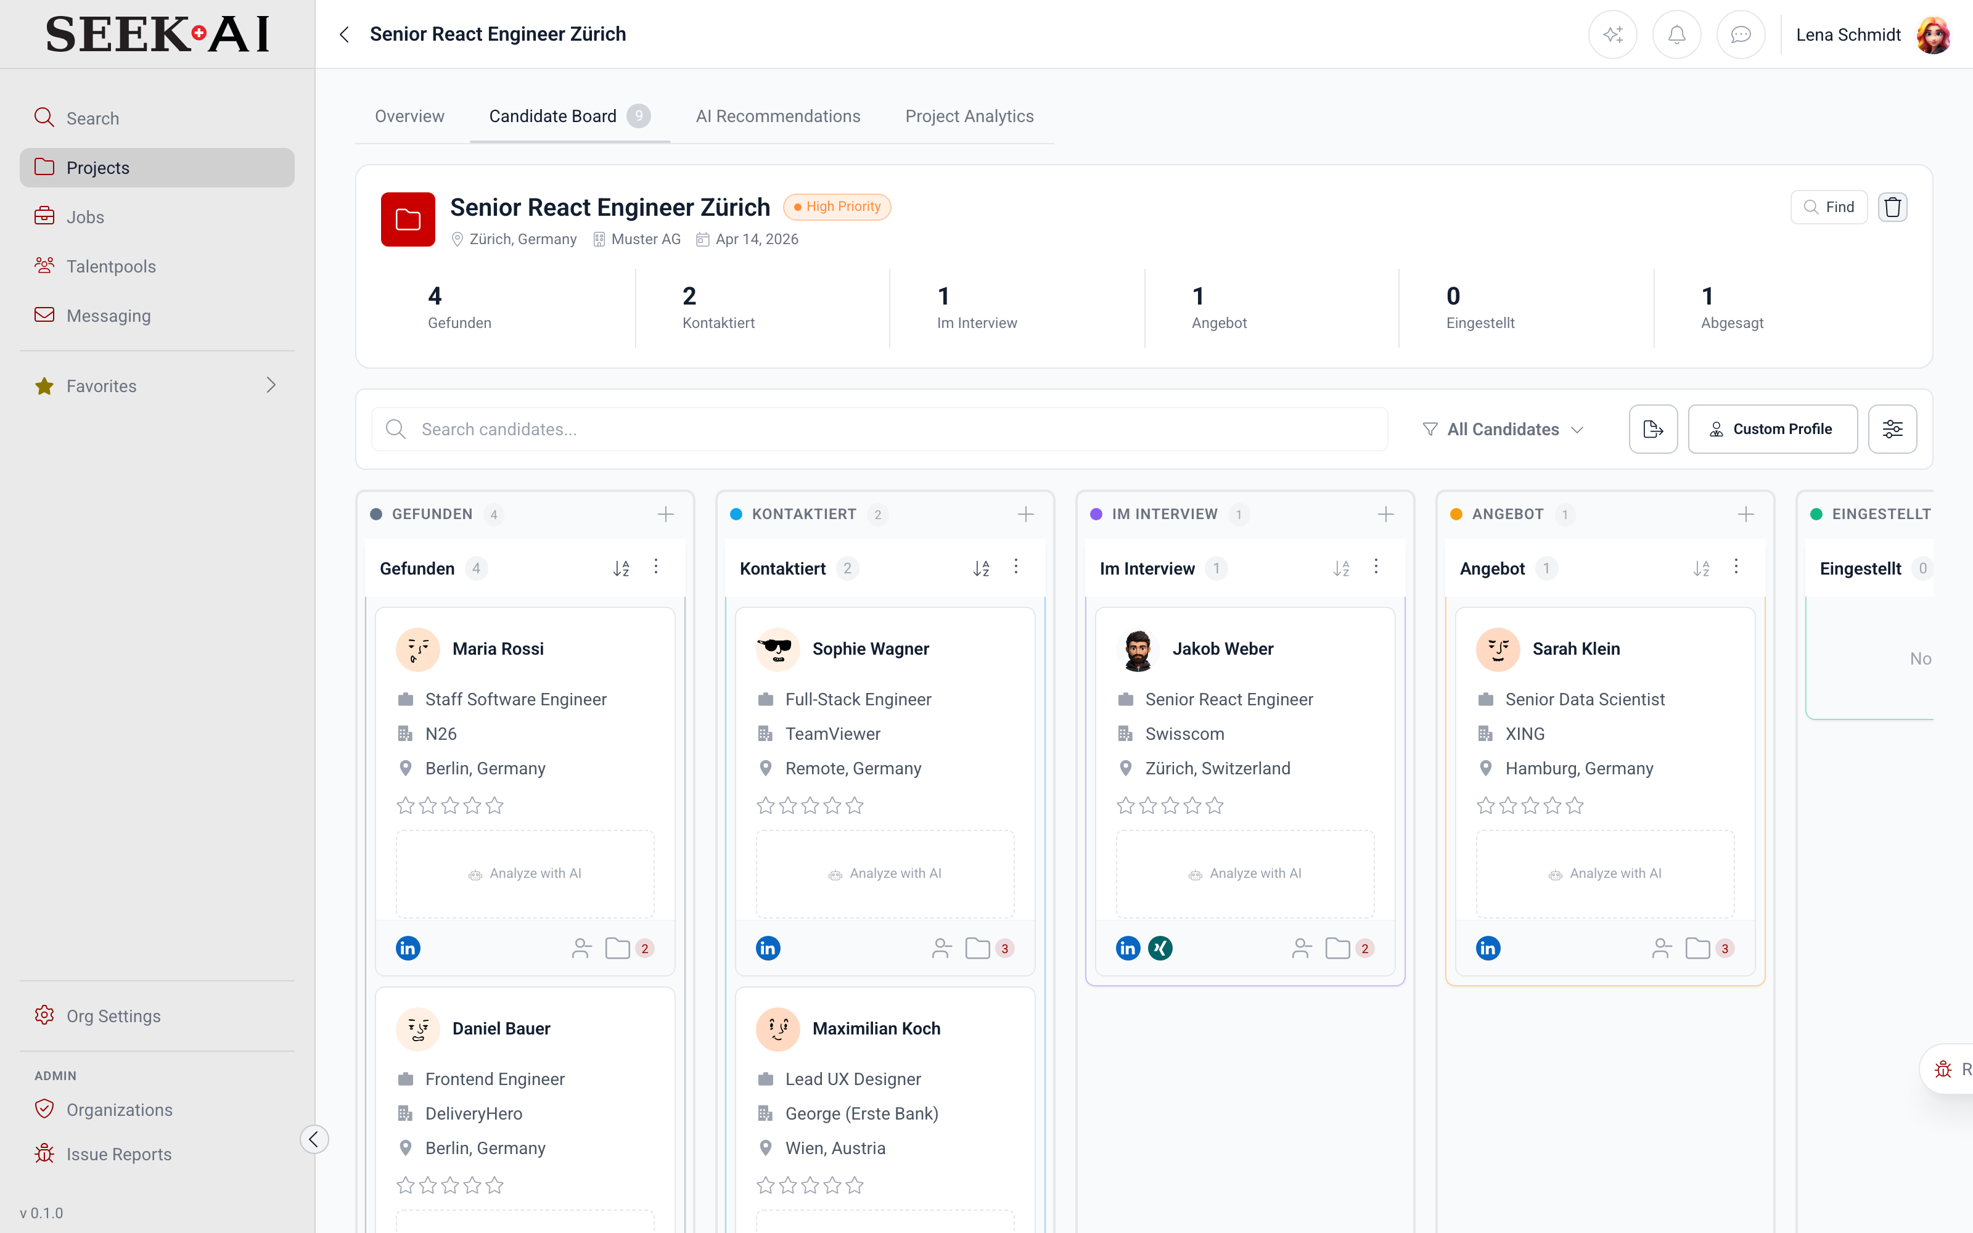
Task: Open Angebot list three-dot menu
Action: 1736,567
